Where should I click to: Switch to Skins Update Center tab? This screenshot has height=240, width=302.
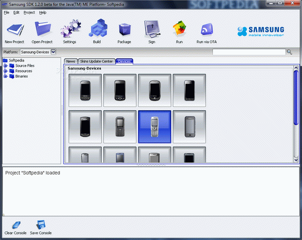96,61
